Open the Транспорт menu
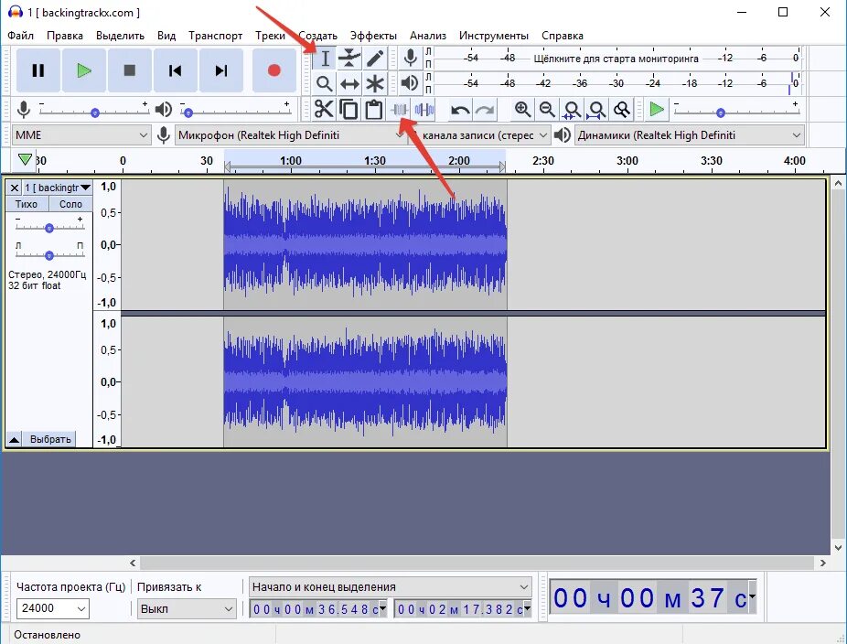 pos(215,36)
